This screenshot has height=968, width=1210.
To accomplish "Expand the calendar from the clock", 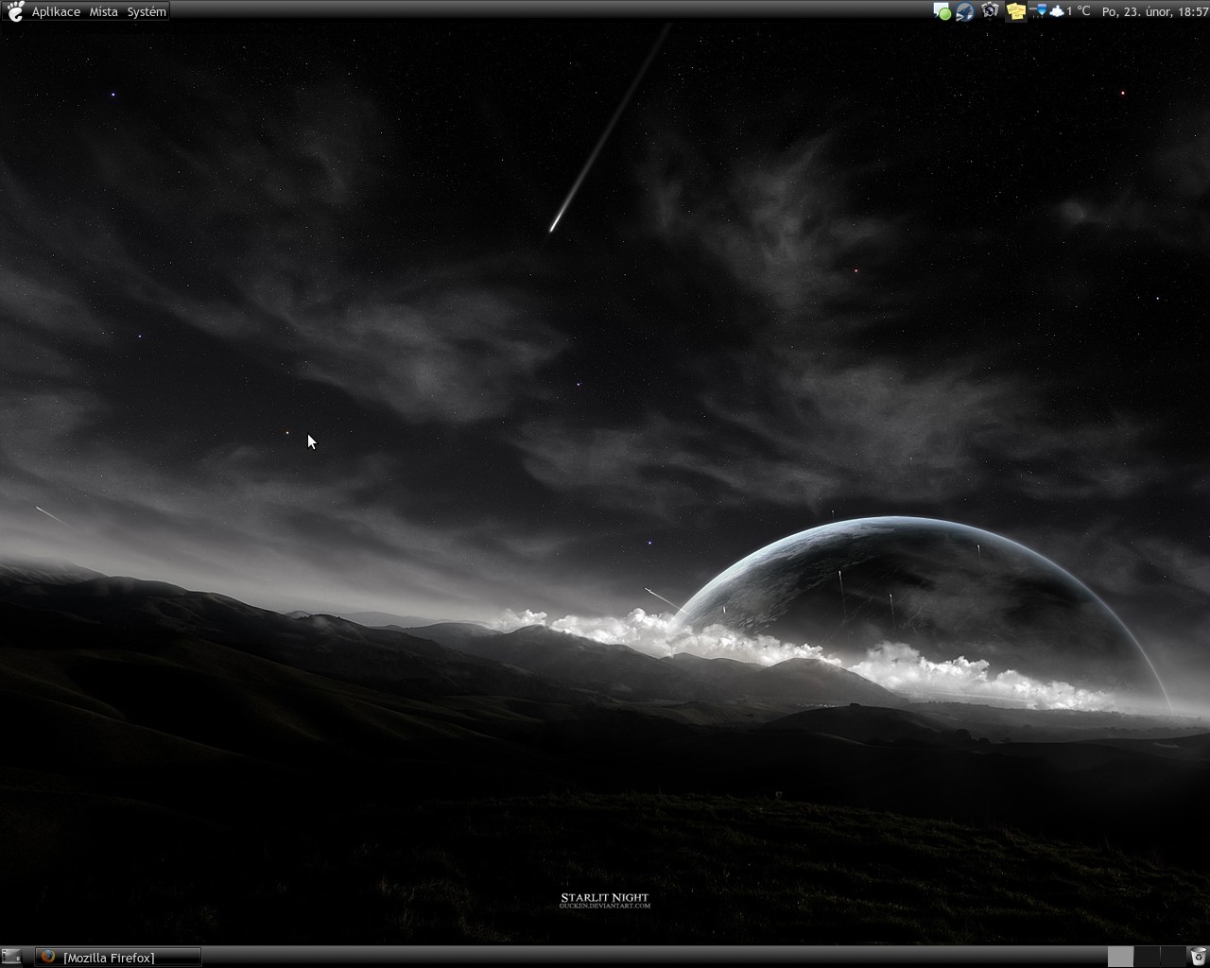I will pyautogui.click(x=1154, y=11).
